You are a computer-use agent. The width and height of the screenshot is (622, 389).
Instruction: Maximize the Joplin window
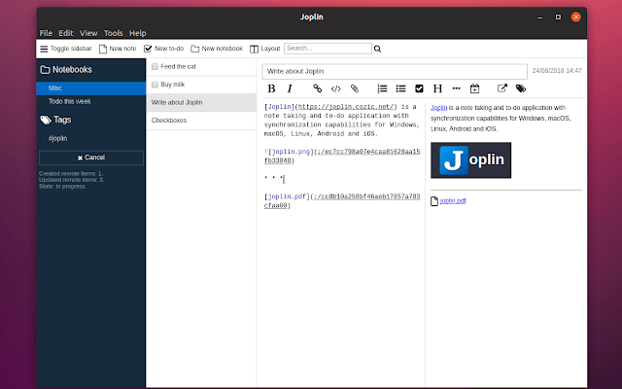pos(558,18)
